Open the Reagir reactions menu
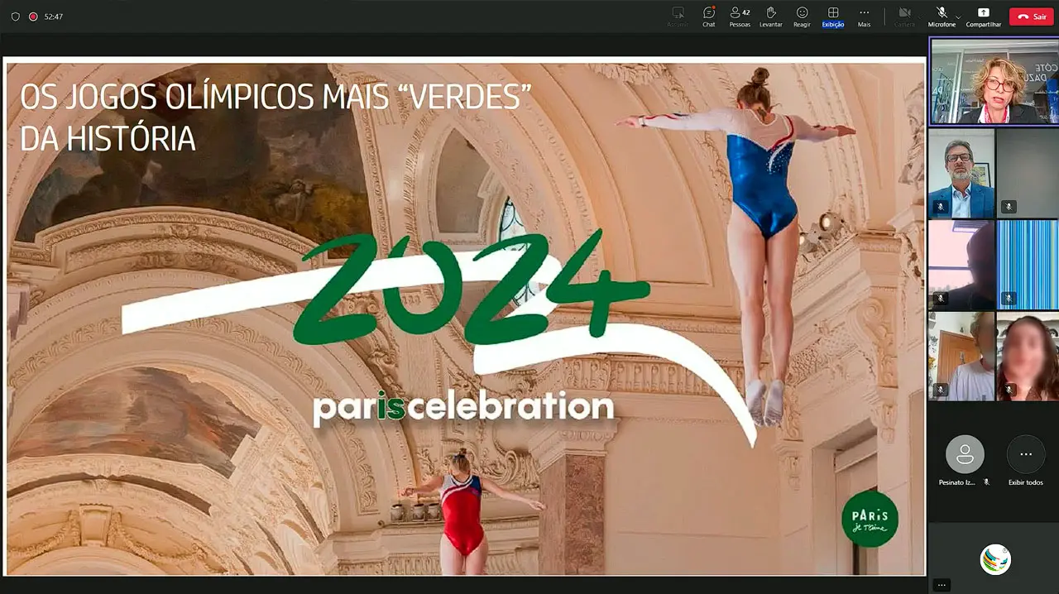This screenshot has width=1059, height=594. click(x=802, y=17)
